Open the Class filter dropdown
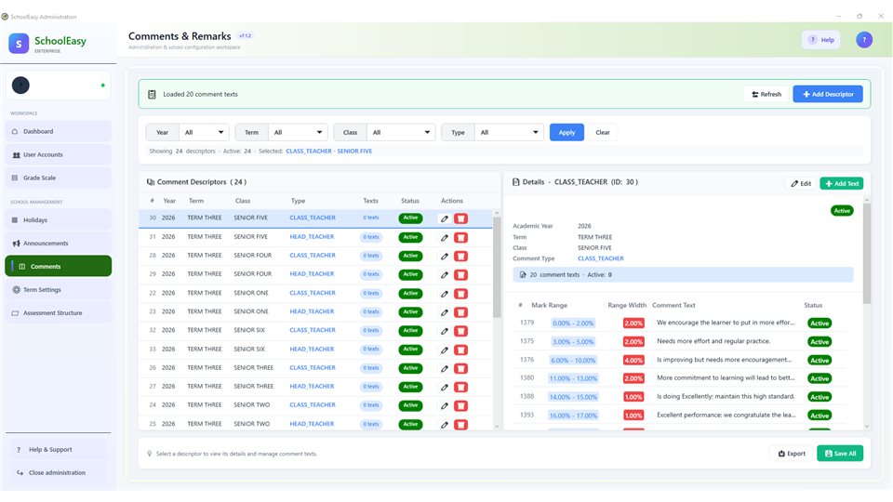 point(401,132)
